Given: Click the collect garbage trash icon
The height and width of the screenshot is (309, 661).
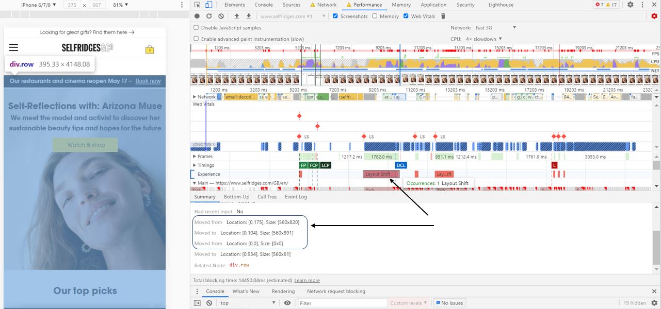Looking at the screenshot, I should pos(443,16).
